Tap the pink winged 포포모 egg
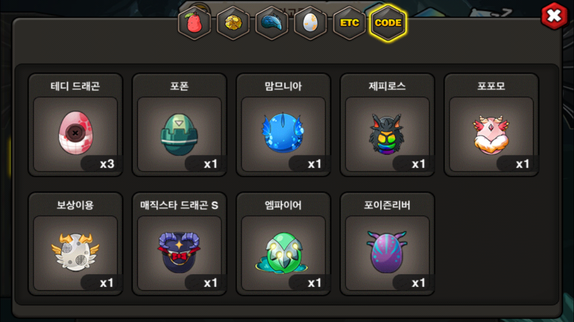The width and height of the screenshot is (574, 322). point(491,135)
